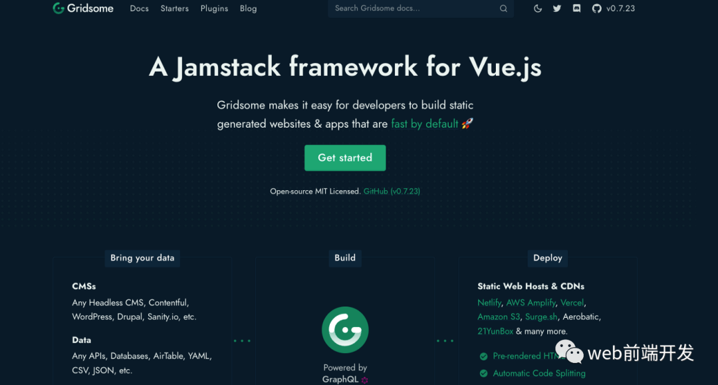Click the Bring your data label
The width and height of the screenshot is (718, 385).
coord(142,258)
